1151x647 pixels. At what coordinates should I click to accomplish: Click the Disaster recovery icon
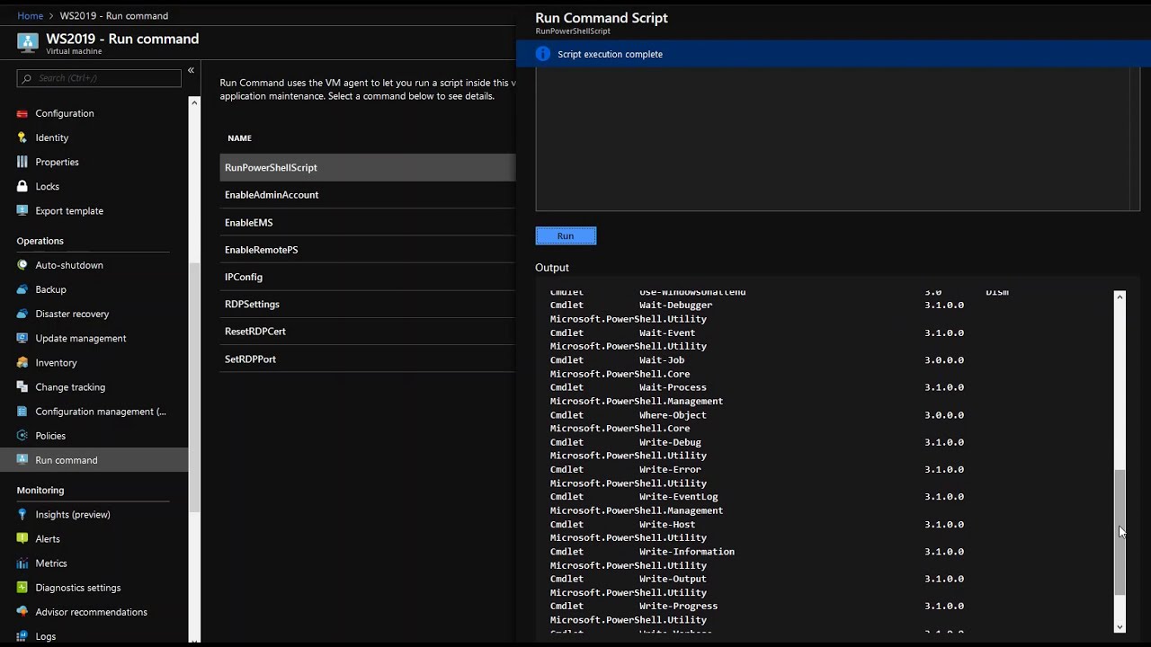(22, 314)
